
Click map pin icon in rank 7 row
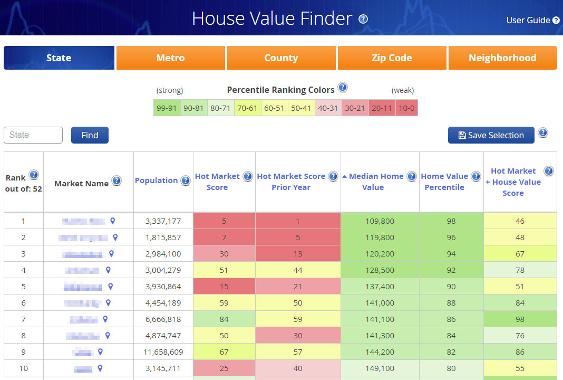point(105,319)
